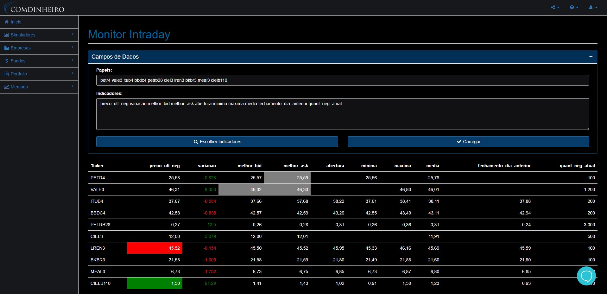Open the chat support bubble
Viewport: 607px width, 294px height.
tap(586, 276)
